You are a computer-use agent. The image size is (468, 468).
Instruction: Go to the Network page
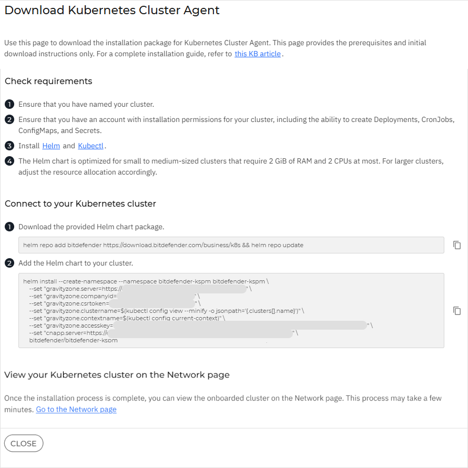[x=76, y=409]
